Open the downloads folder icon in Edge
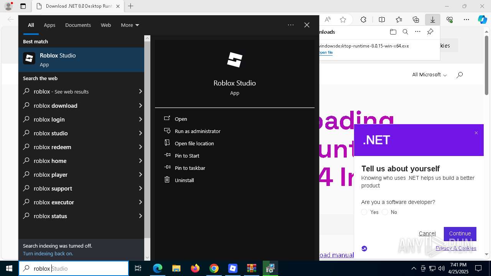 (393, 32)
